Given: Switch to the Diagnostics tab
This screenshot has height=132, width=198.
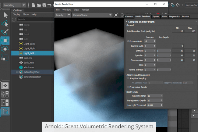Looking at the screenshot, I should pos(174,16).
